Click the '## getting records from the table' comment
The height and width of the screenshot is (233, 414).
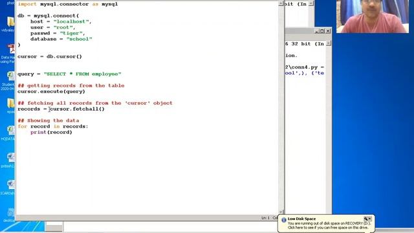coord(71,85)
